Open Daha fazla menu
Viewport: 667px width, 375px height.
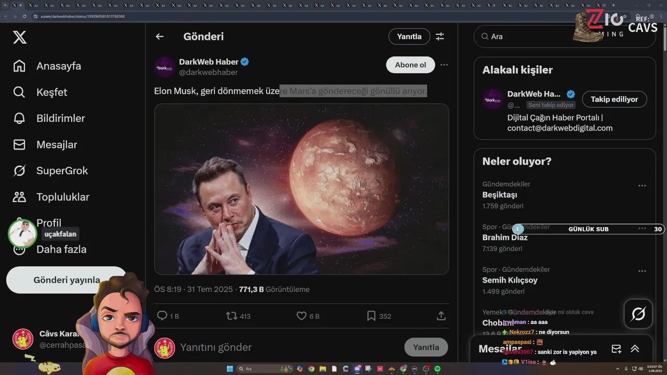click(61, 249)
